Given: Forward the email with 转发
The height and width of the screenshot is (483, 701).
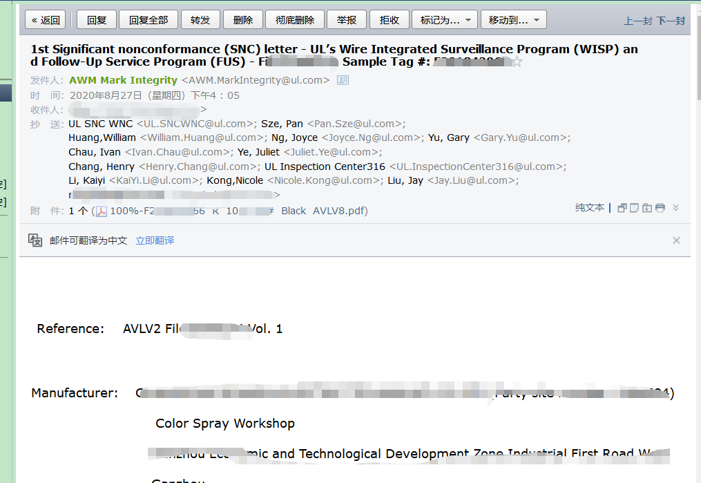Looking at the screenshot, I should [200, 20].
